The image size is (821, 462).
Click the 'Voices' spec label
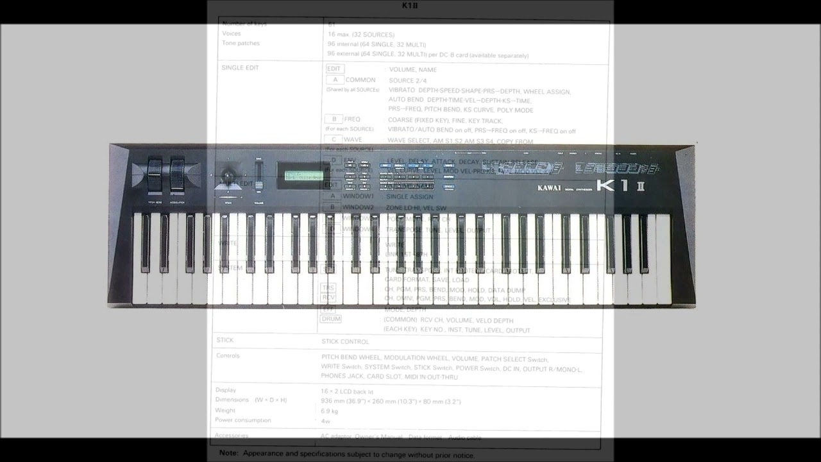click(x=232, y=33)
